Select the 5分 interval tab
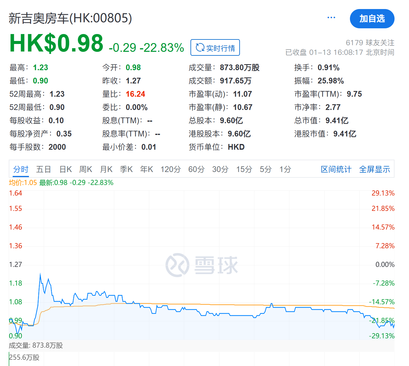 pyautogui.click(x=265, y=169)
